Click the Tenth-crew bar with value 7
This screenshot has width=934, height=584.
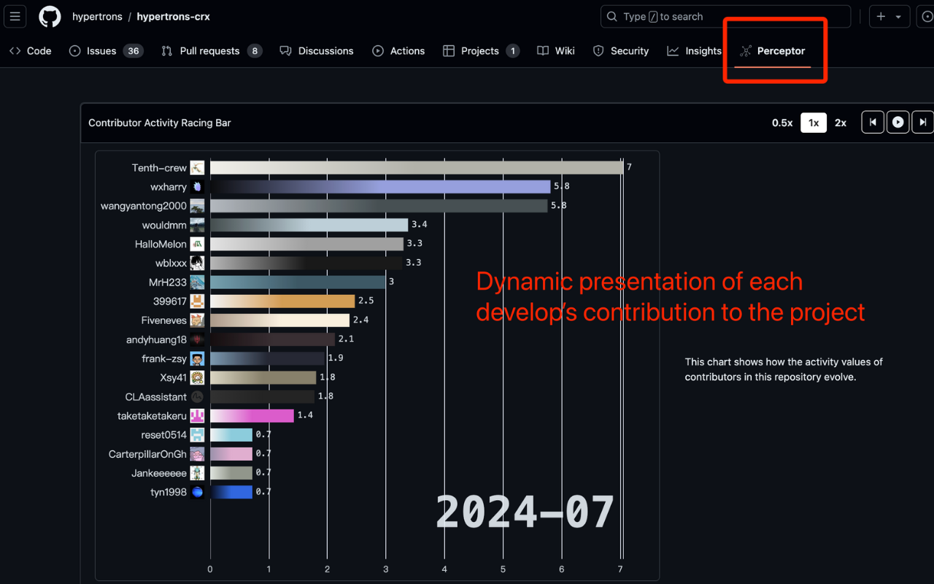click(417, 168)
